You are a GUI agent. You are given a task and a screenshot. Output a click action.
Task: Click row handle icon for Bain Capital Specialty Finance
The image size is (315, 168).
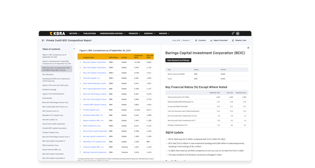tap(80, 89)
